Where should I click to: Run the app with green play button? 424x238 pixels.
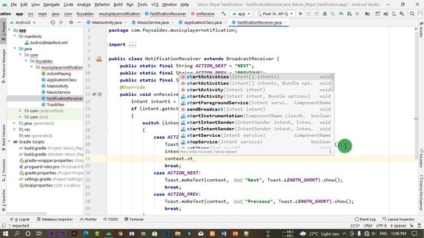(x=300, y=13)
